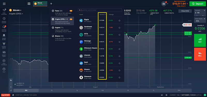
Task: Select the Digital (11) category
Action: tap(62, 29)
